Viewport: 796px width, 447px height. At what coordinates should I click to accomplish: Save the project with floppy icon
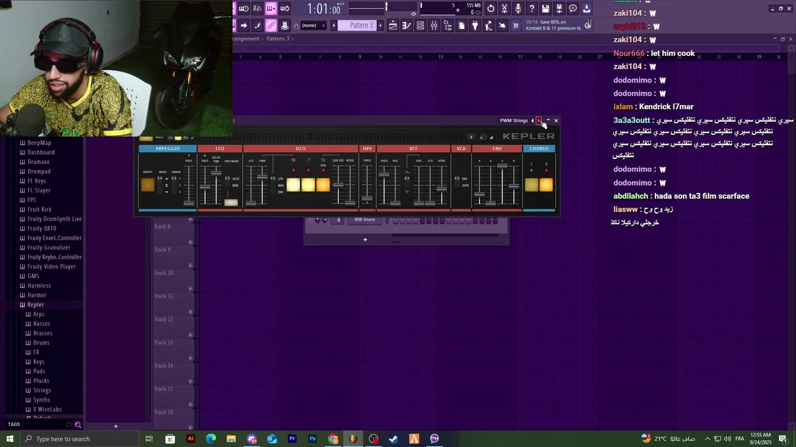[545, 9]
